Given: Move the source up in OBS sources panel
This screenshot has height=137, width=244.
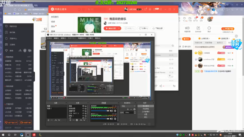Looking at the screenshot, I should pos(81,120).
